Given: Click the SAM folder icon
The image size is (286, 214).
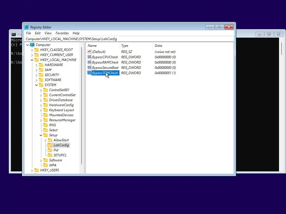Looking at the screenshot, I should [41, 70].
